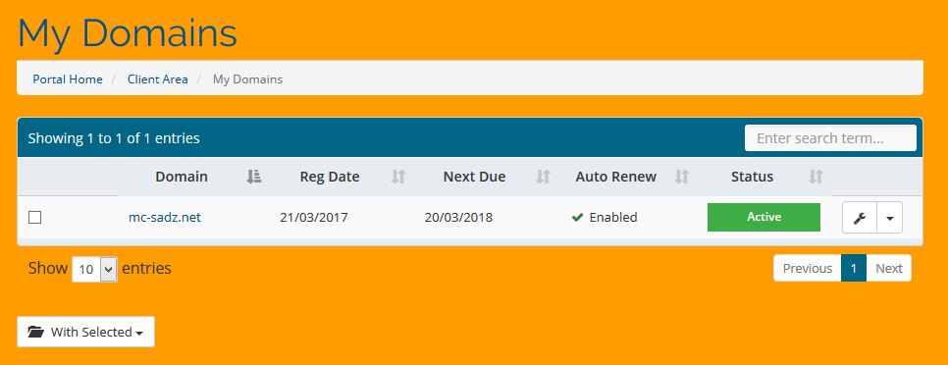Click the Next pagination button
The width and height of the screenshot is (948, 365).
coord(889,268)
